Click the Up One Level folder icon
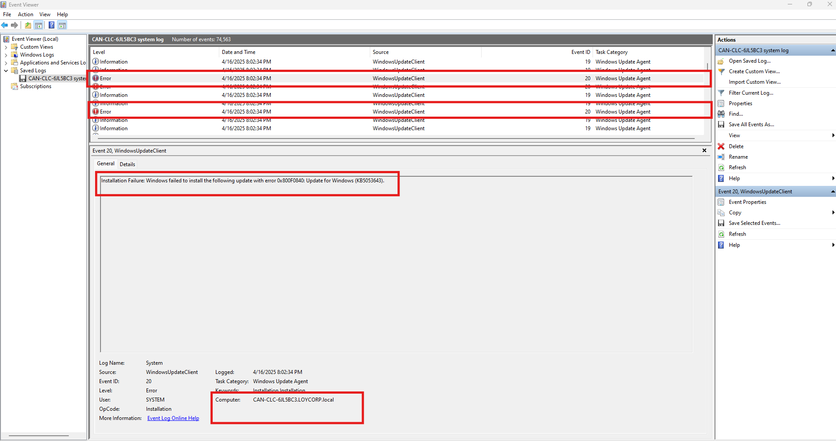 point(28,25)
